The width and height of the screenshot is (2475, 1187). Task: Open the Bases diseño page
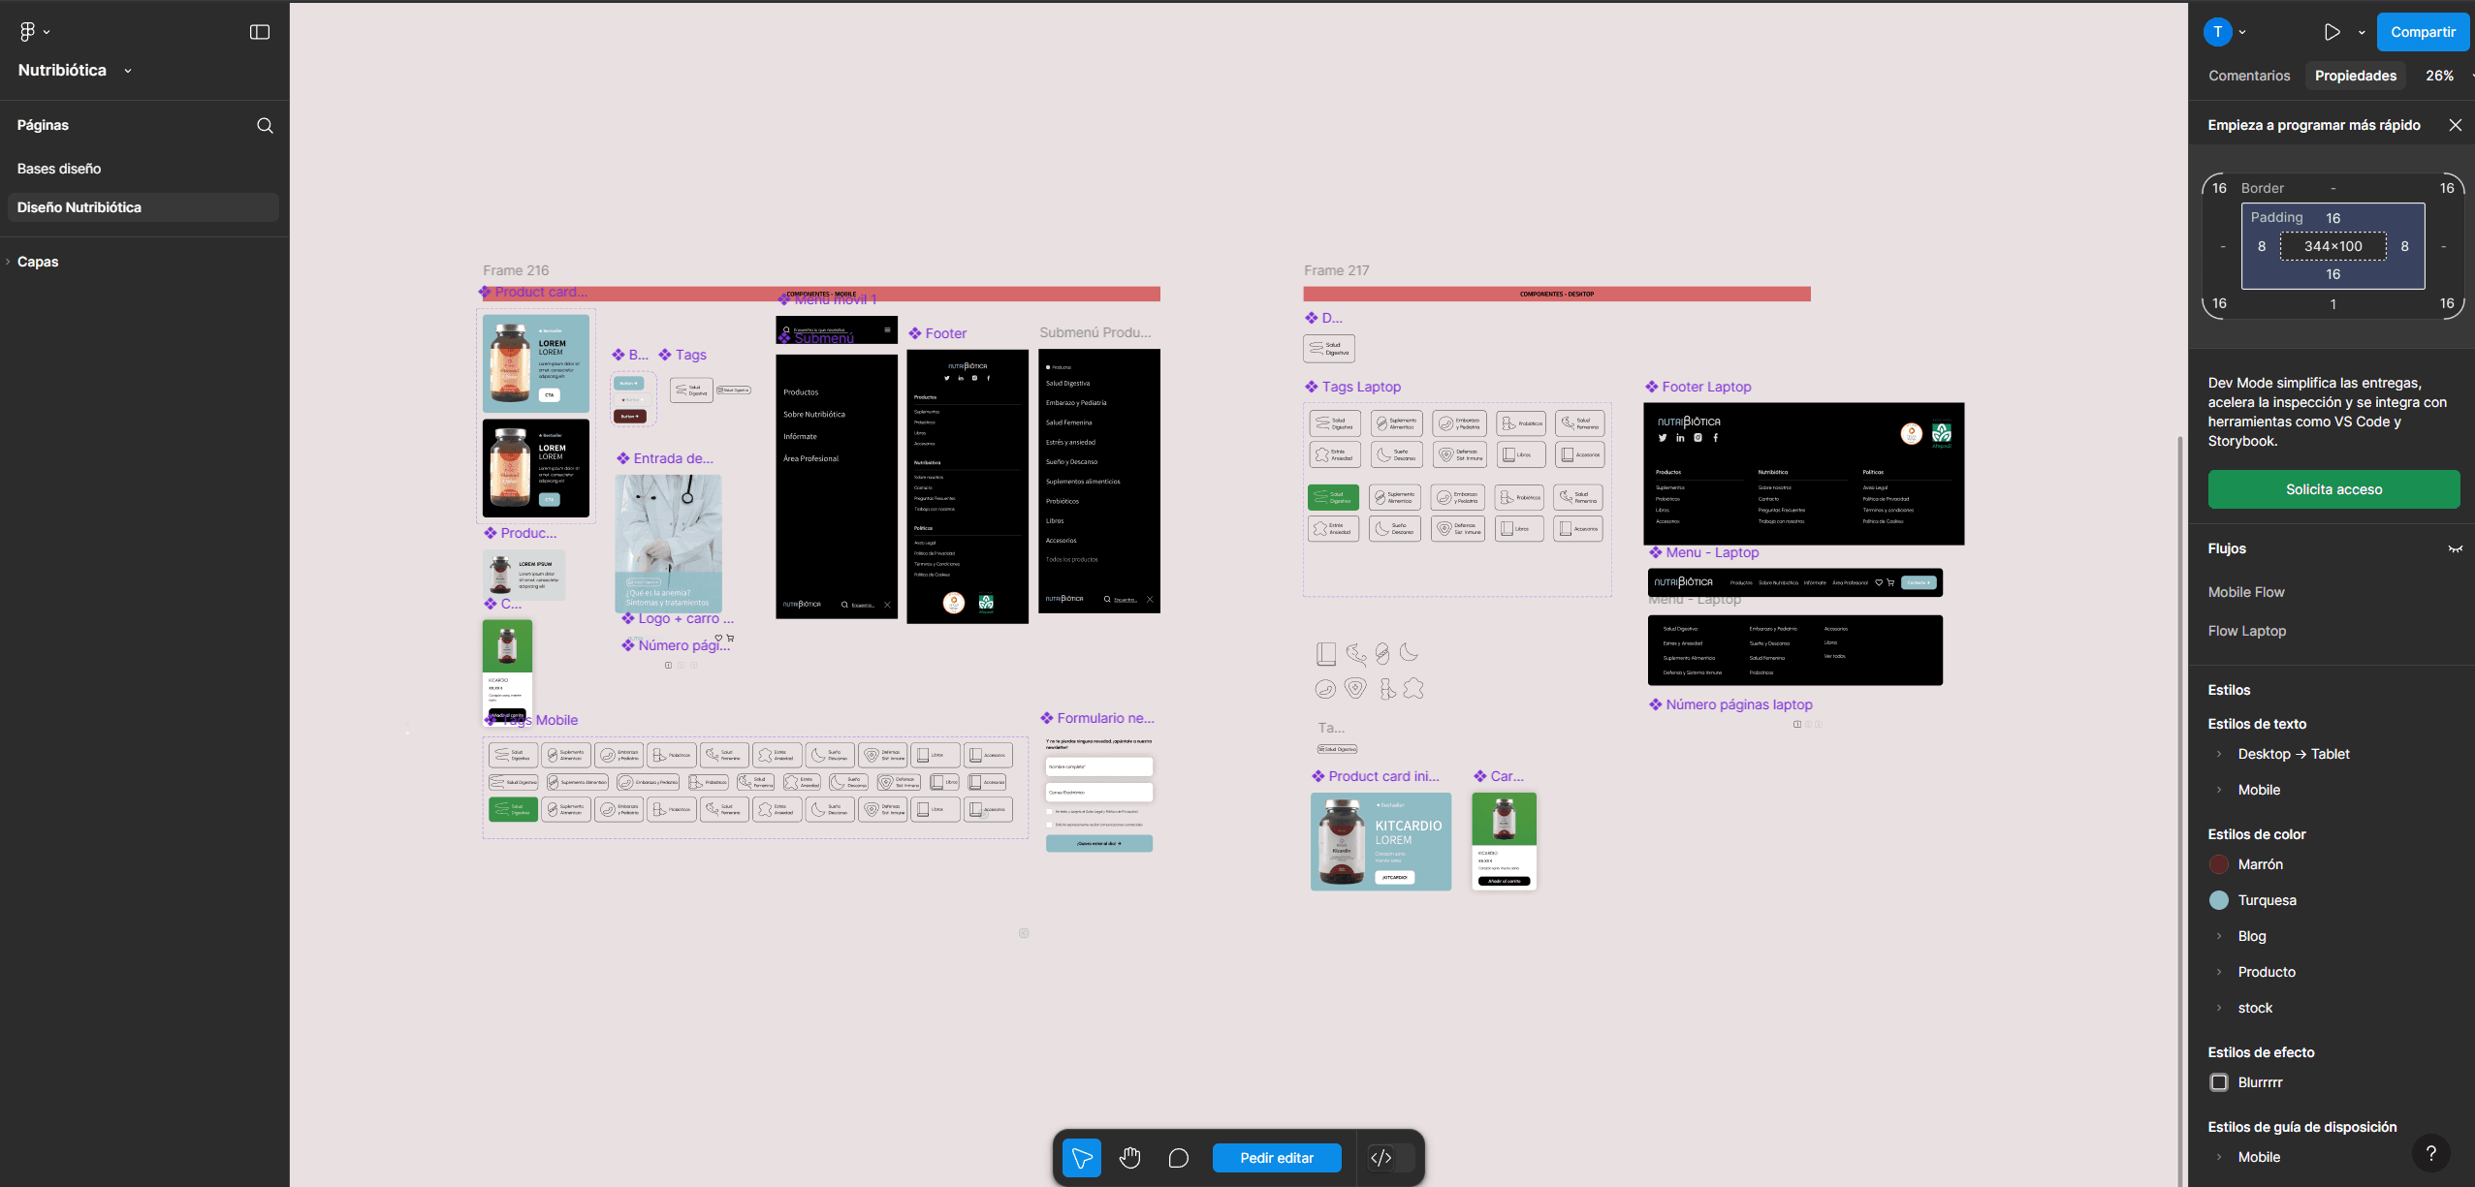(x=59, y=169)
